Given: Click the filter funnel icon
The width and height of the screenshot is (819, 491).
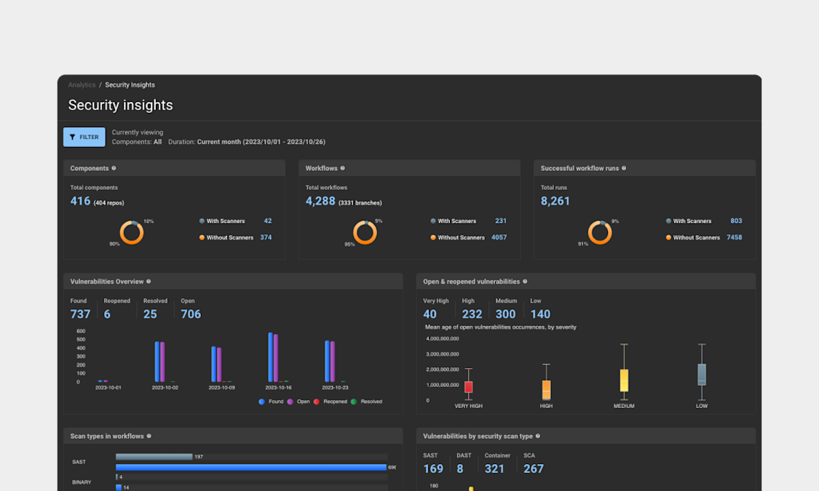Looking at the screenshot, I should pos(72,137).
